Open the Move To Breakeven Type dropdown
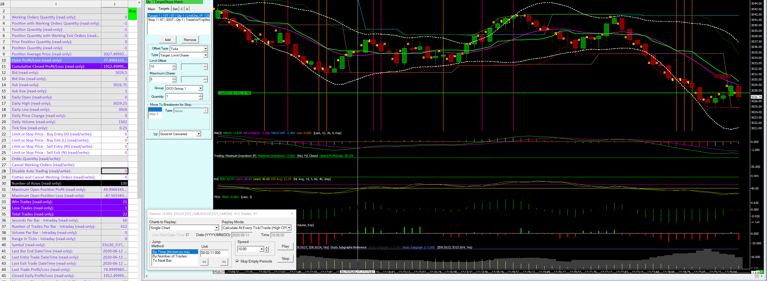 pyautogui.click(x=191, y=111)
